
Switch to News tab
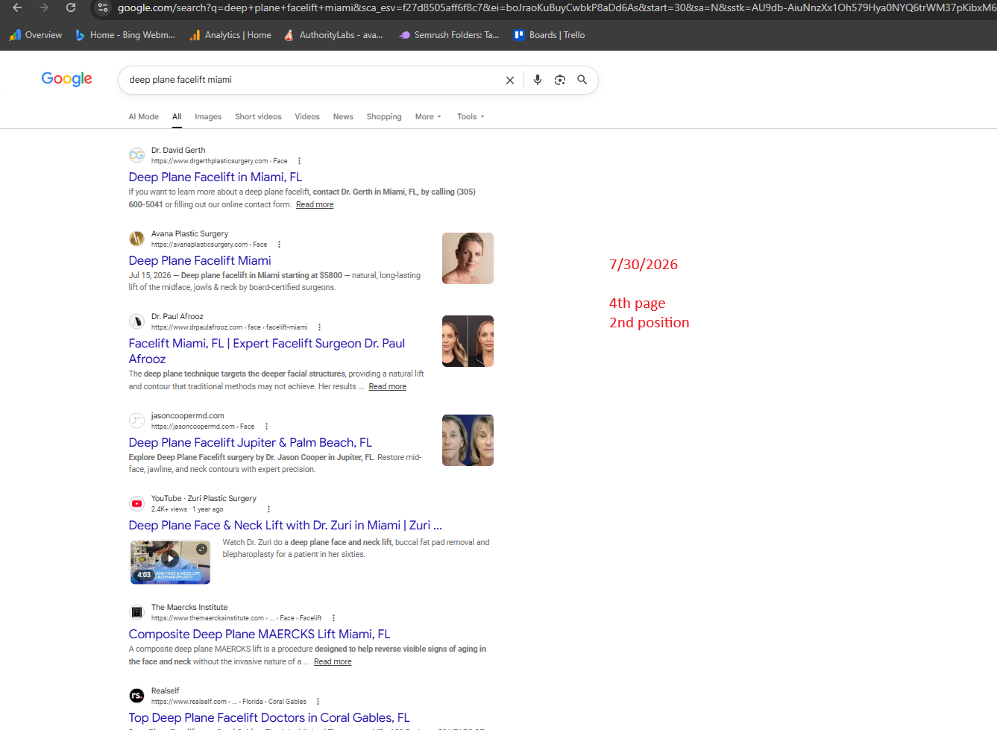click(343, 117)
